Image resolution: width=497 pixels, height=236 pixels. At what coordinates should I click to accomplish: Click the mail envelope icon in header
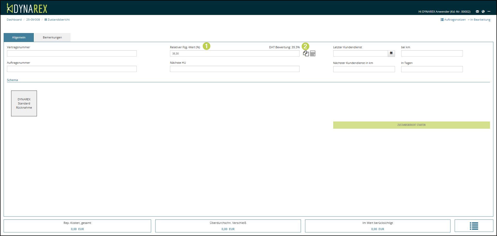[477, 12]
